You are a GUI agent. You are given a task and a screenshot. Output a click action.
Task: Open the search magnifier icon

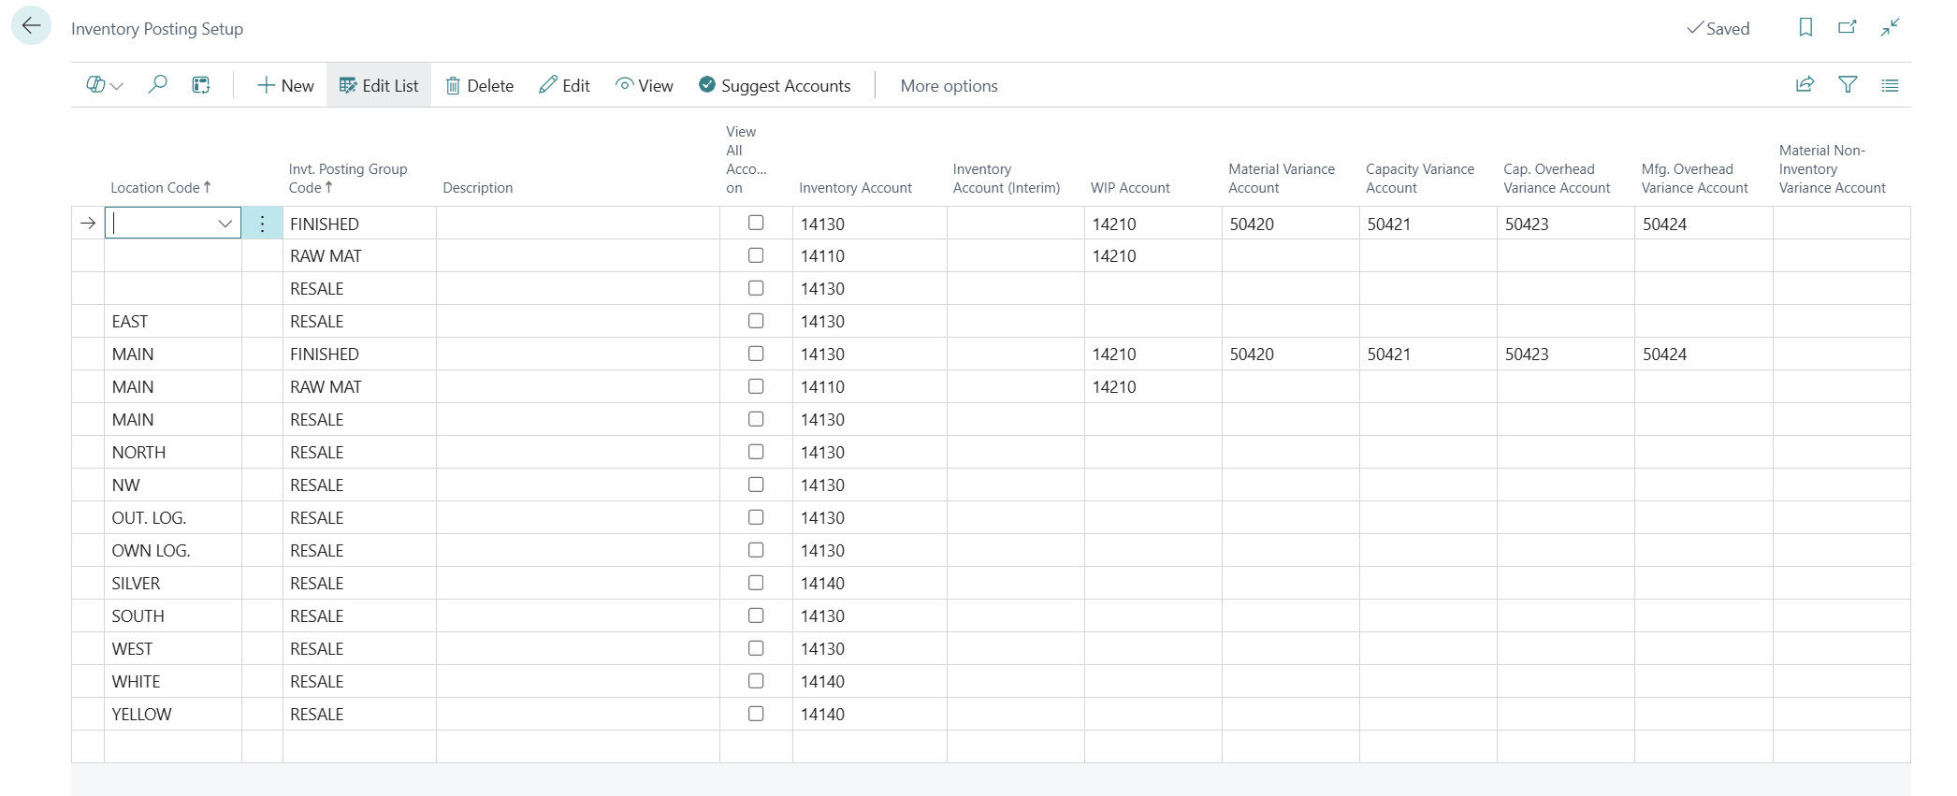click(x=158, y=85)
